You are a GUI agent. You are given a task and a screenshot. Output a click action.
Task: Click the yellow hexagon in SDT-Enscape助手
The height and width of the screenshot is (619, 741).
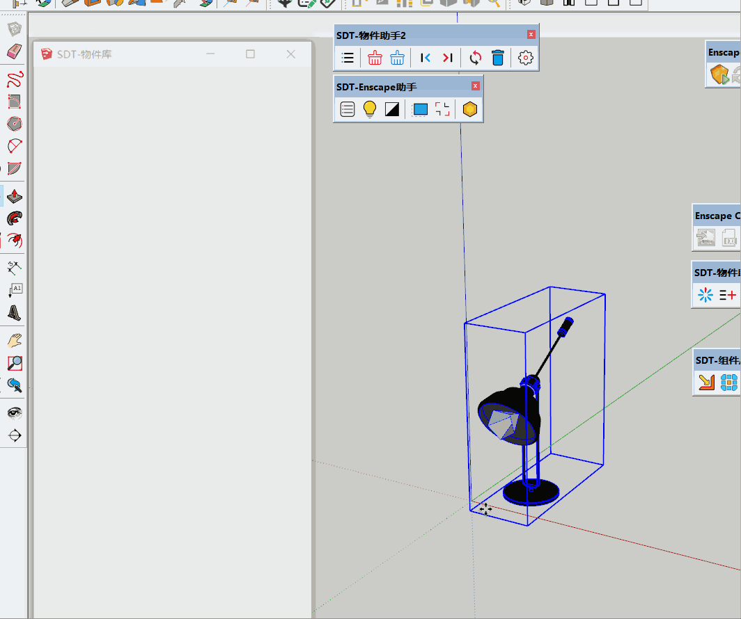pyautogui.click(x=469, y=109)
